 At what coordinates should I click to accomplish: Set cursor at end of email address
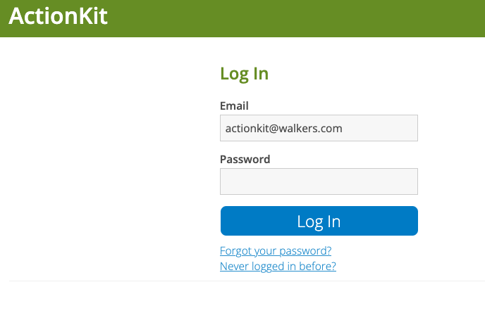pyautogui.click(x=343, y=128)
